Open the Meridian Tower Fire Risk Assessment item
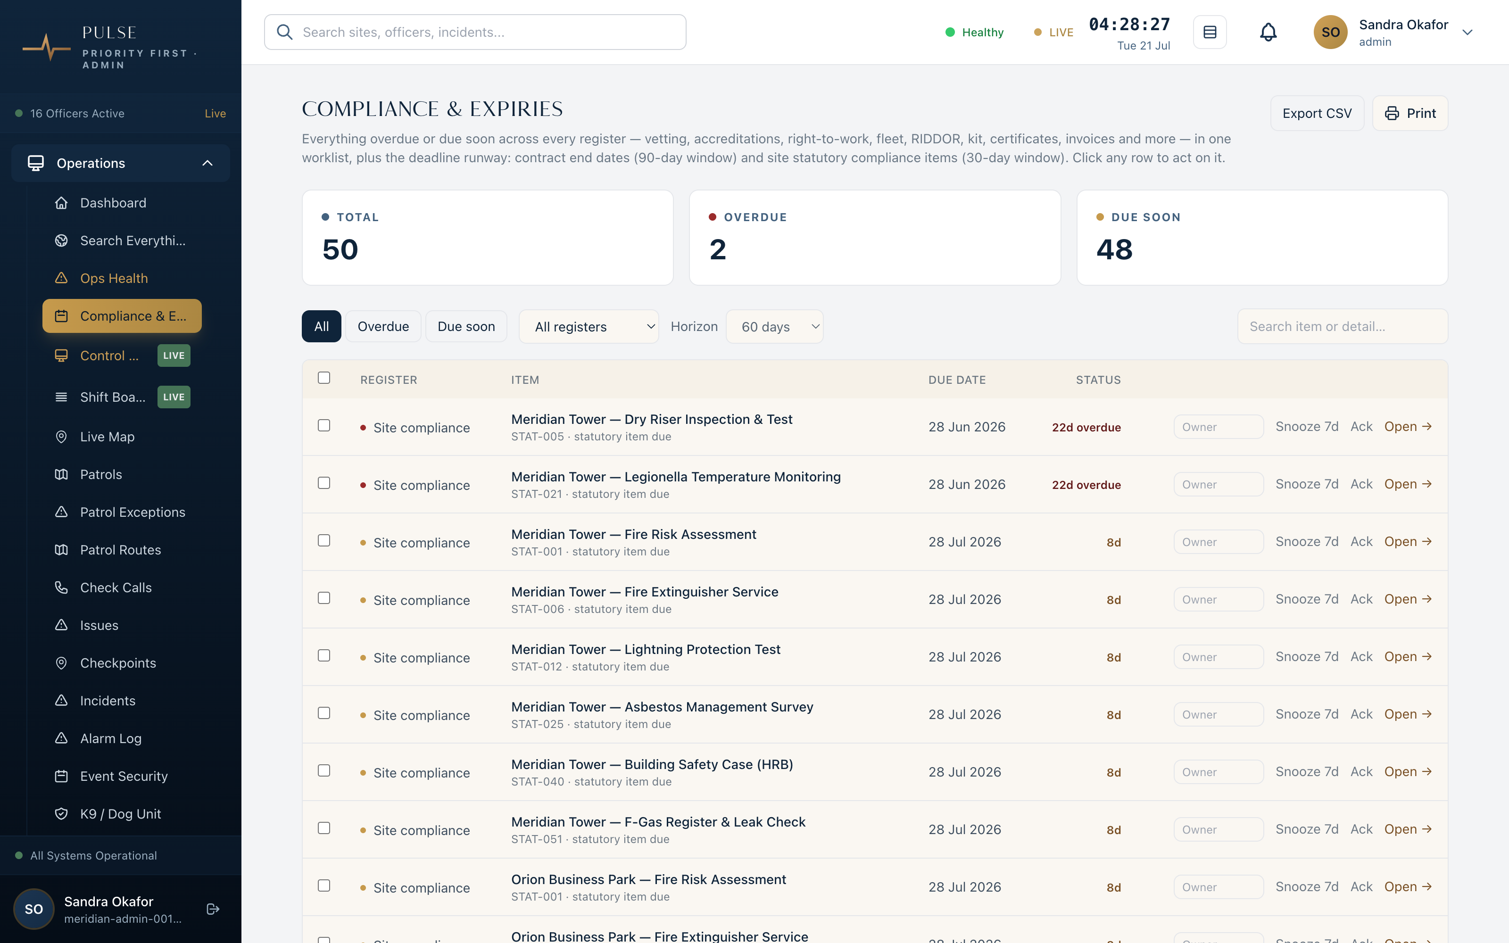Viewport: 1509px width, 943px height. pos(1407,541)
